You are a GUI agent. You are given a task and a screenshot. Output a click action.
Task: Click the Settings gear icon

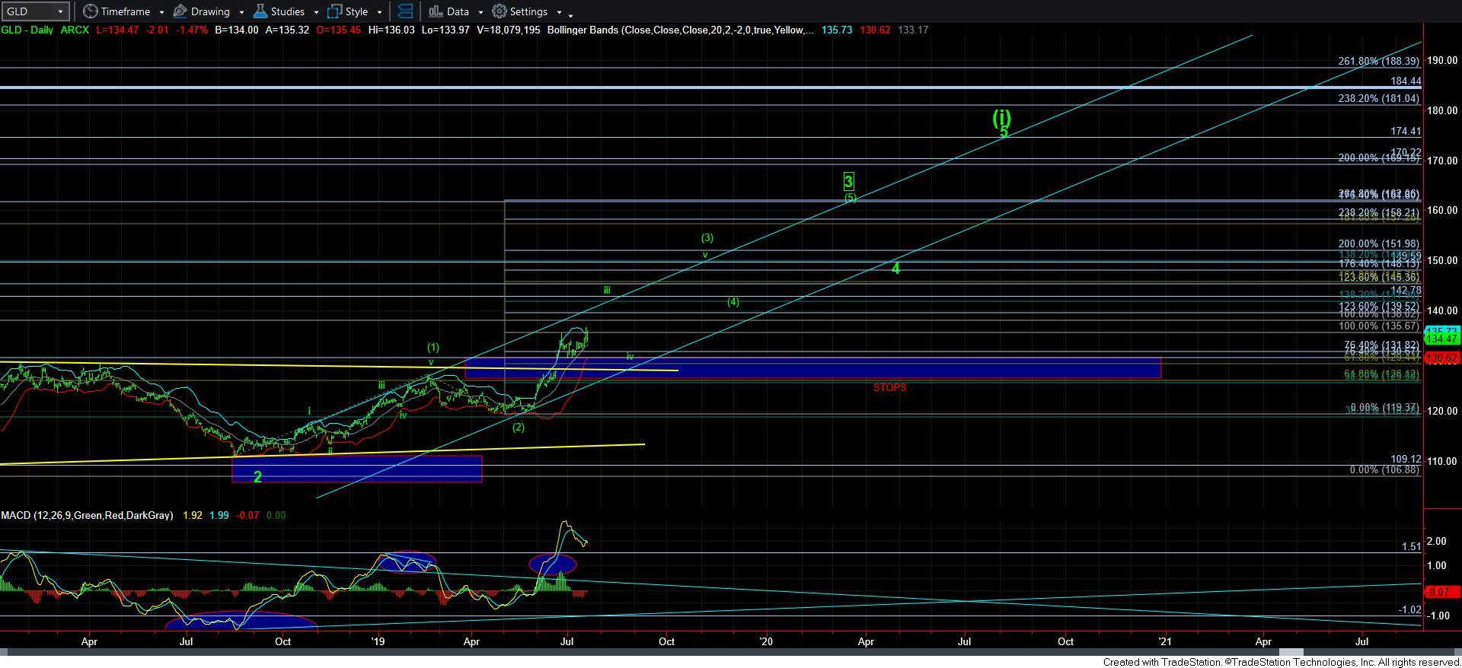click(500, 11)
